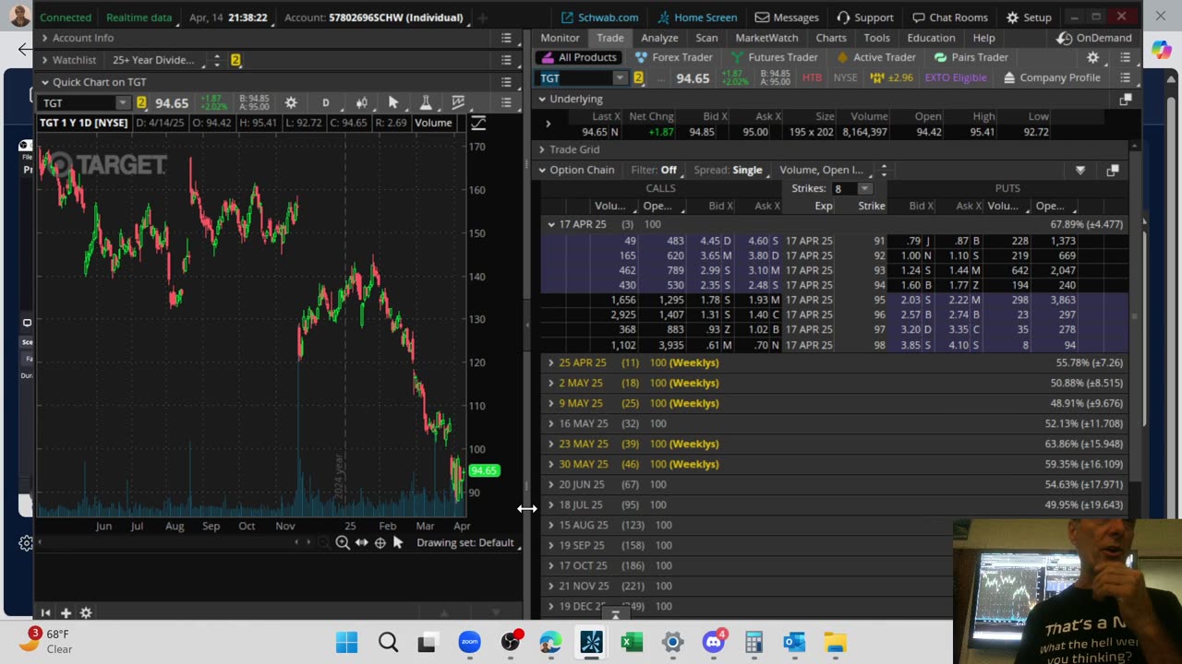Expand the Trade Grid section
Screen dimensions: 1182x664
click(x=542, y=149)
